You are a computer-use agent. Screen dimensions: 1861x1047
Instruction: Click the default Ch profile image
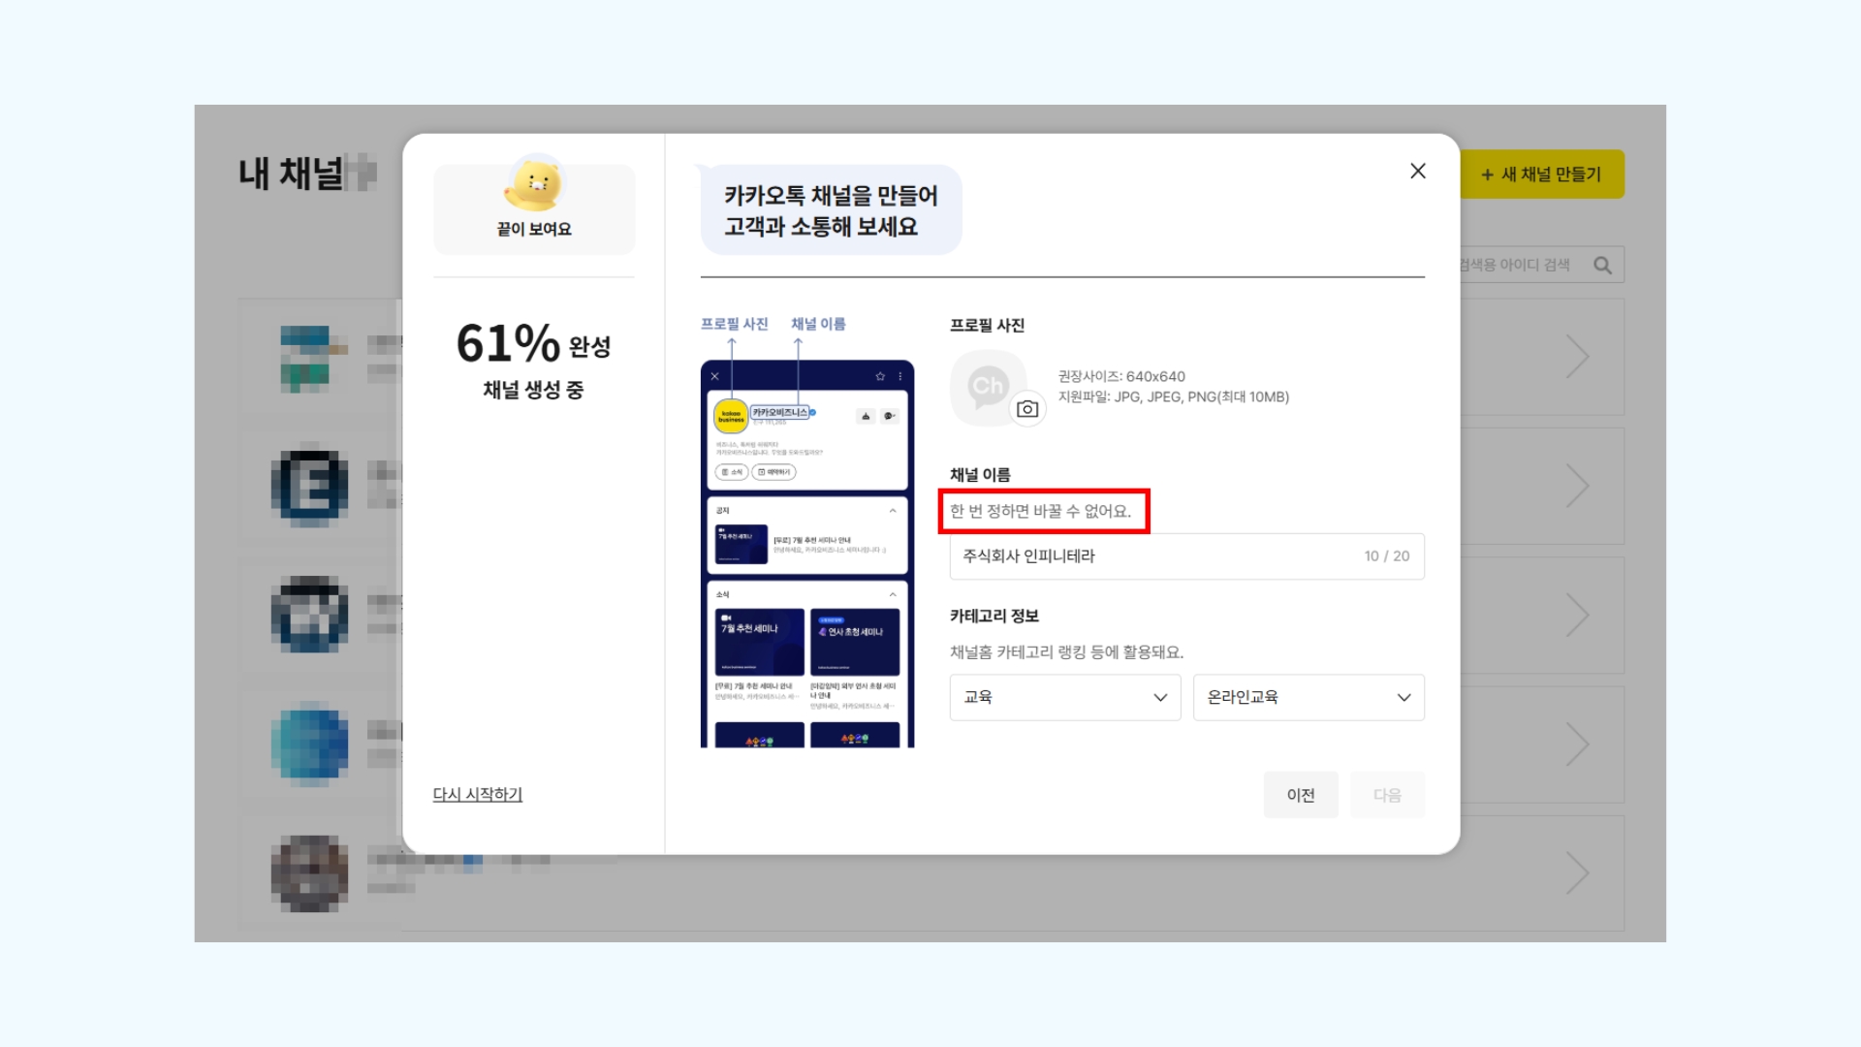987,386
